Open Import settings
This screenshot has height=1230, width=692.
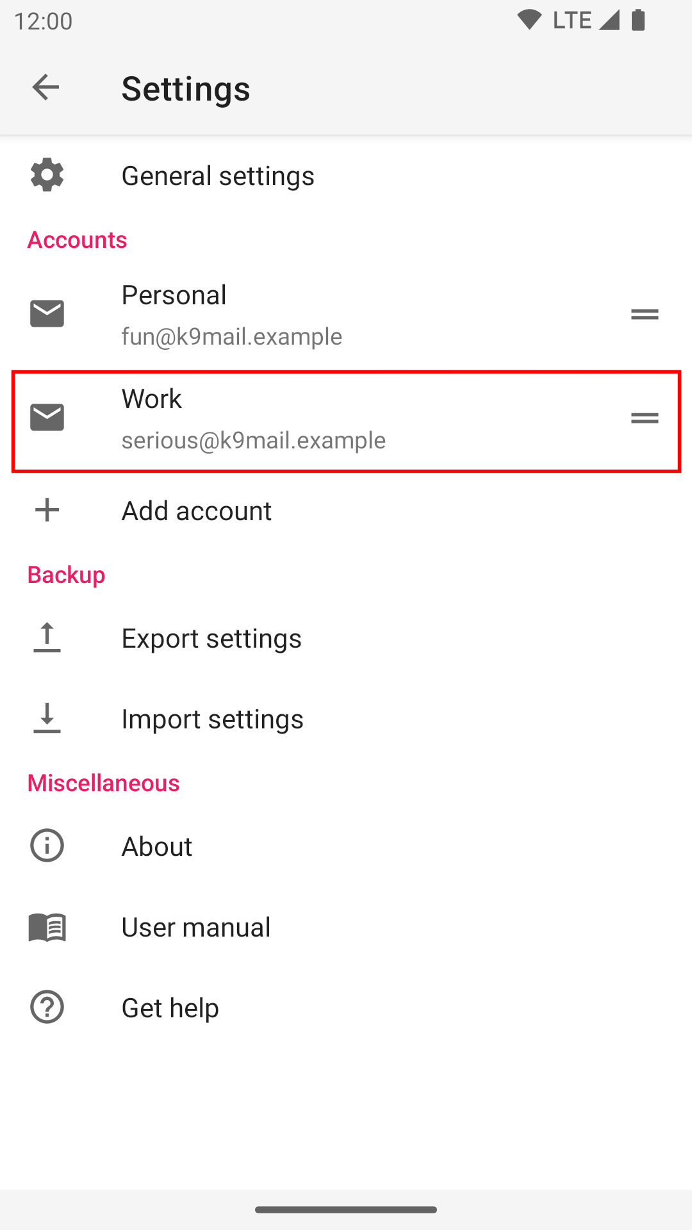(346, 719)
